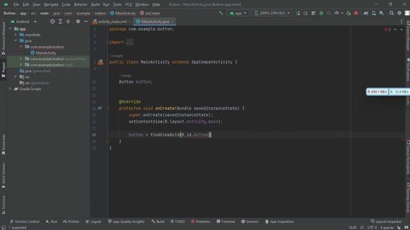Open App Quality Insights tool window
The height and width of the screenshot is (230, 410).
coord(126,222)
